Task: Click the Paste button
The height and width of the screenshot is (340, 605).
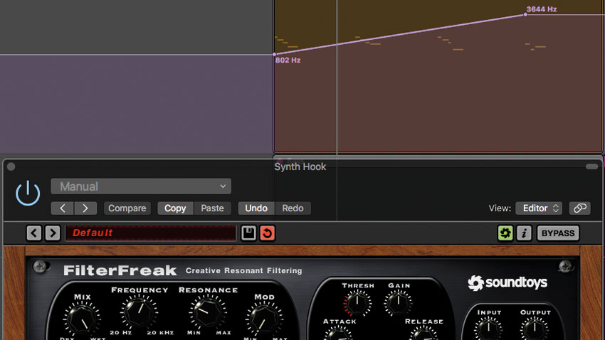Action: click(212, 208)
